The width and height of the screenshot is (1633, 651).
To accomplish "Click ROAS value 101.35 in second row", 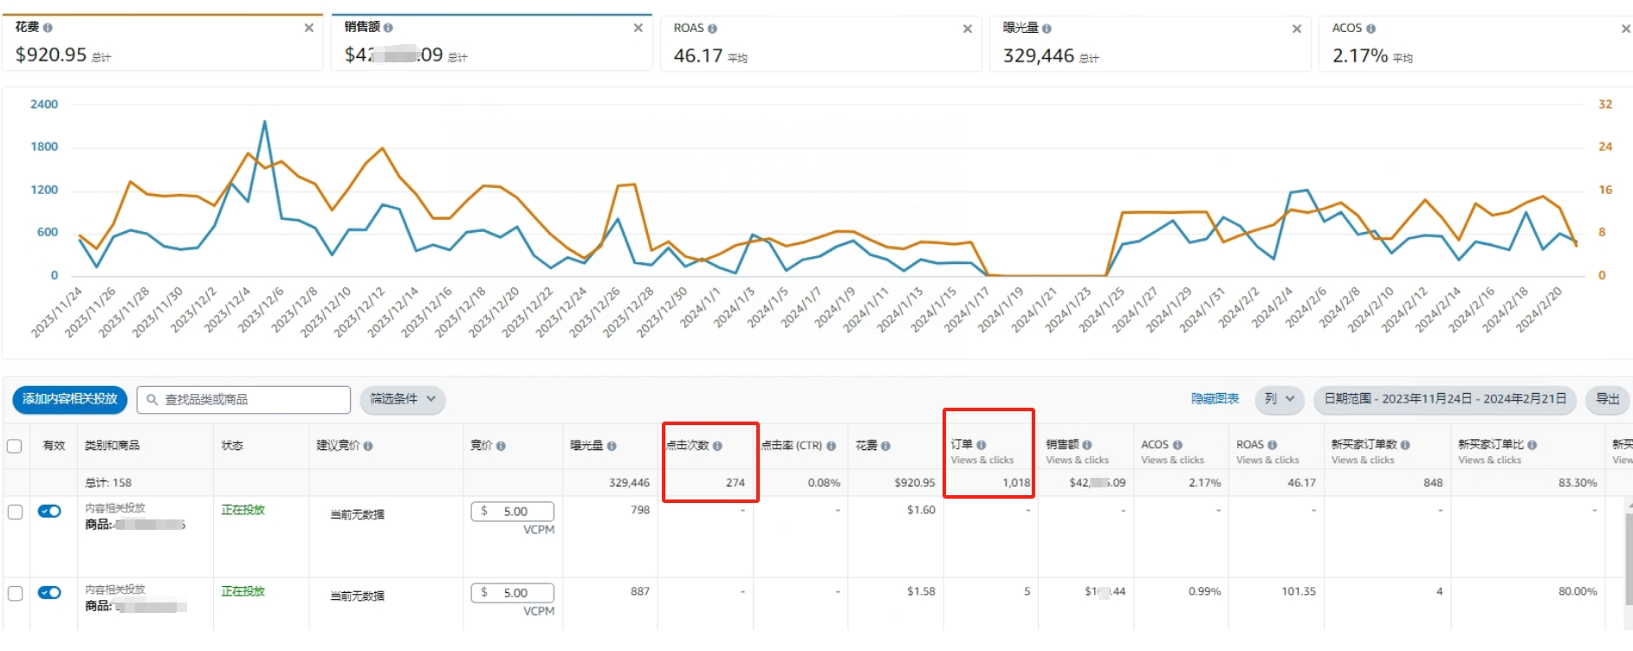I will pyautogui.click(x=1299, y=591).
